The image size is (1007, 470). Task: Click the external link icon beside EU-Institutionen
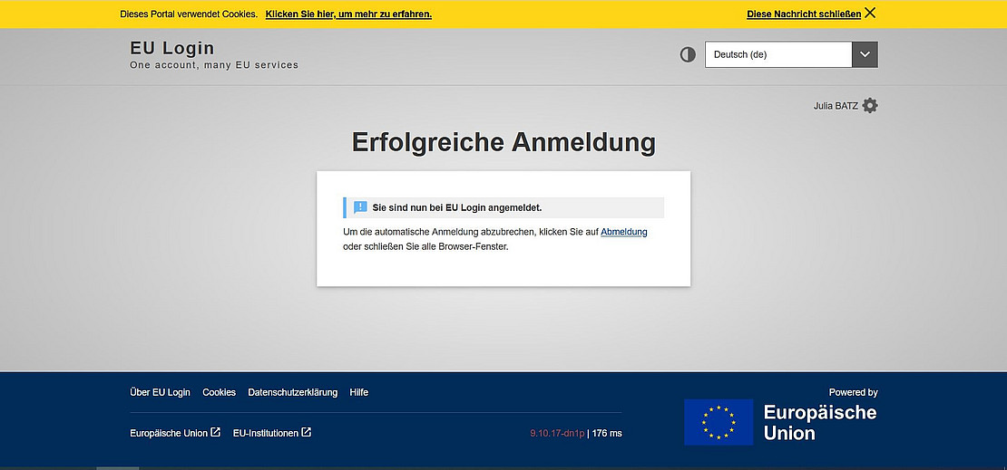(x=307, y=433)
